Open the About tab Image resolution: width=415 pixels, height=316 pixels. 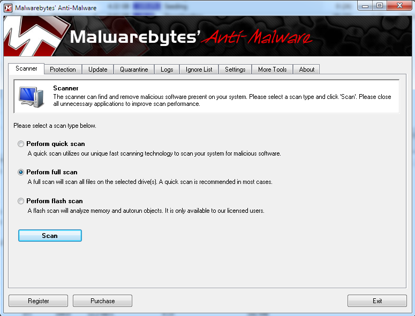tap(306, 70)
